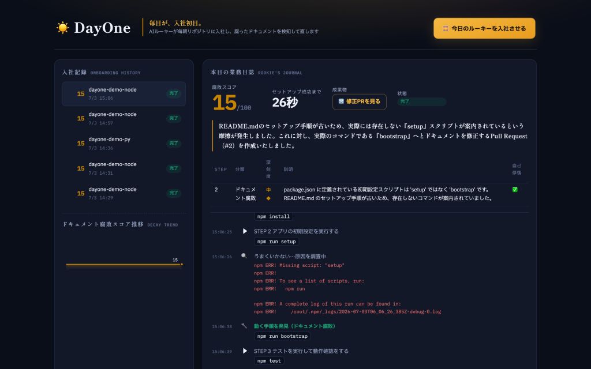Click the play triangle for STEP 2
Image resolution: width=591 pixels, height=369 pixels.
click(x=245, y=231)
